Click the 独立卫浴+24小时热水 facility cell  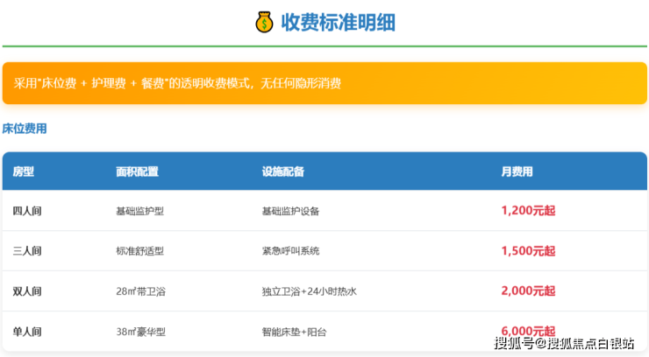coord(309,291)
